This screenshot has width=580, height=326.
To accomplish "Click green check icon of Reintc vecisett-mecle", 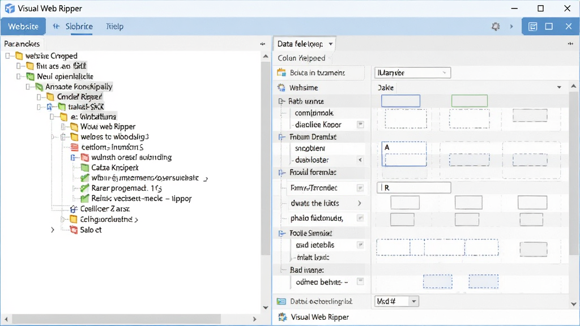I will click(x=85, y=199).
